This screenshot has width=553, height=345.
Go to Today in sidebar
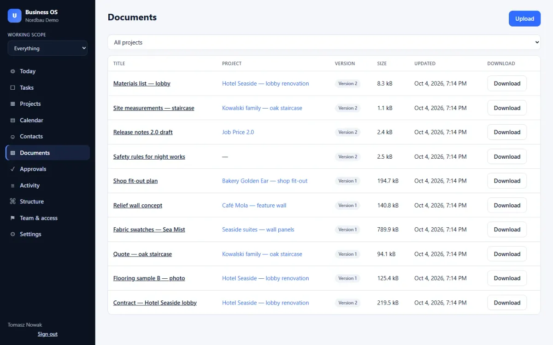[47, 71]
